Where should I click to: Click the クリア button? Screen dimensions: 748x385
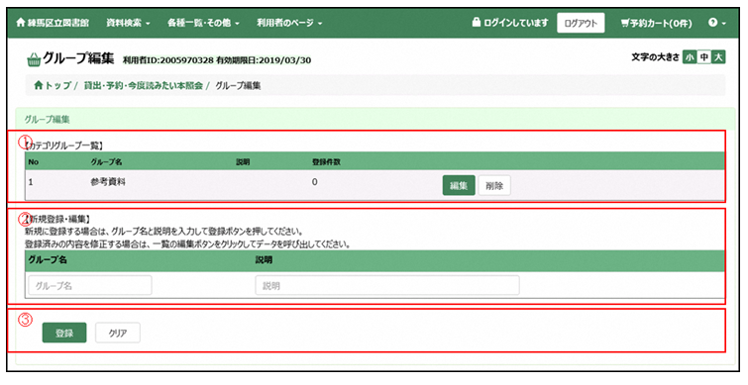click(118, 333)
